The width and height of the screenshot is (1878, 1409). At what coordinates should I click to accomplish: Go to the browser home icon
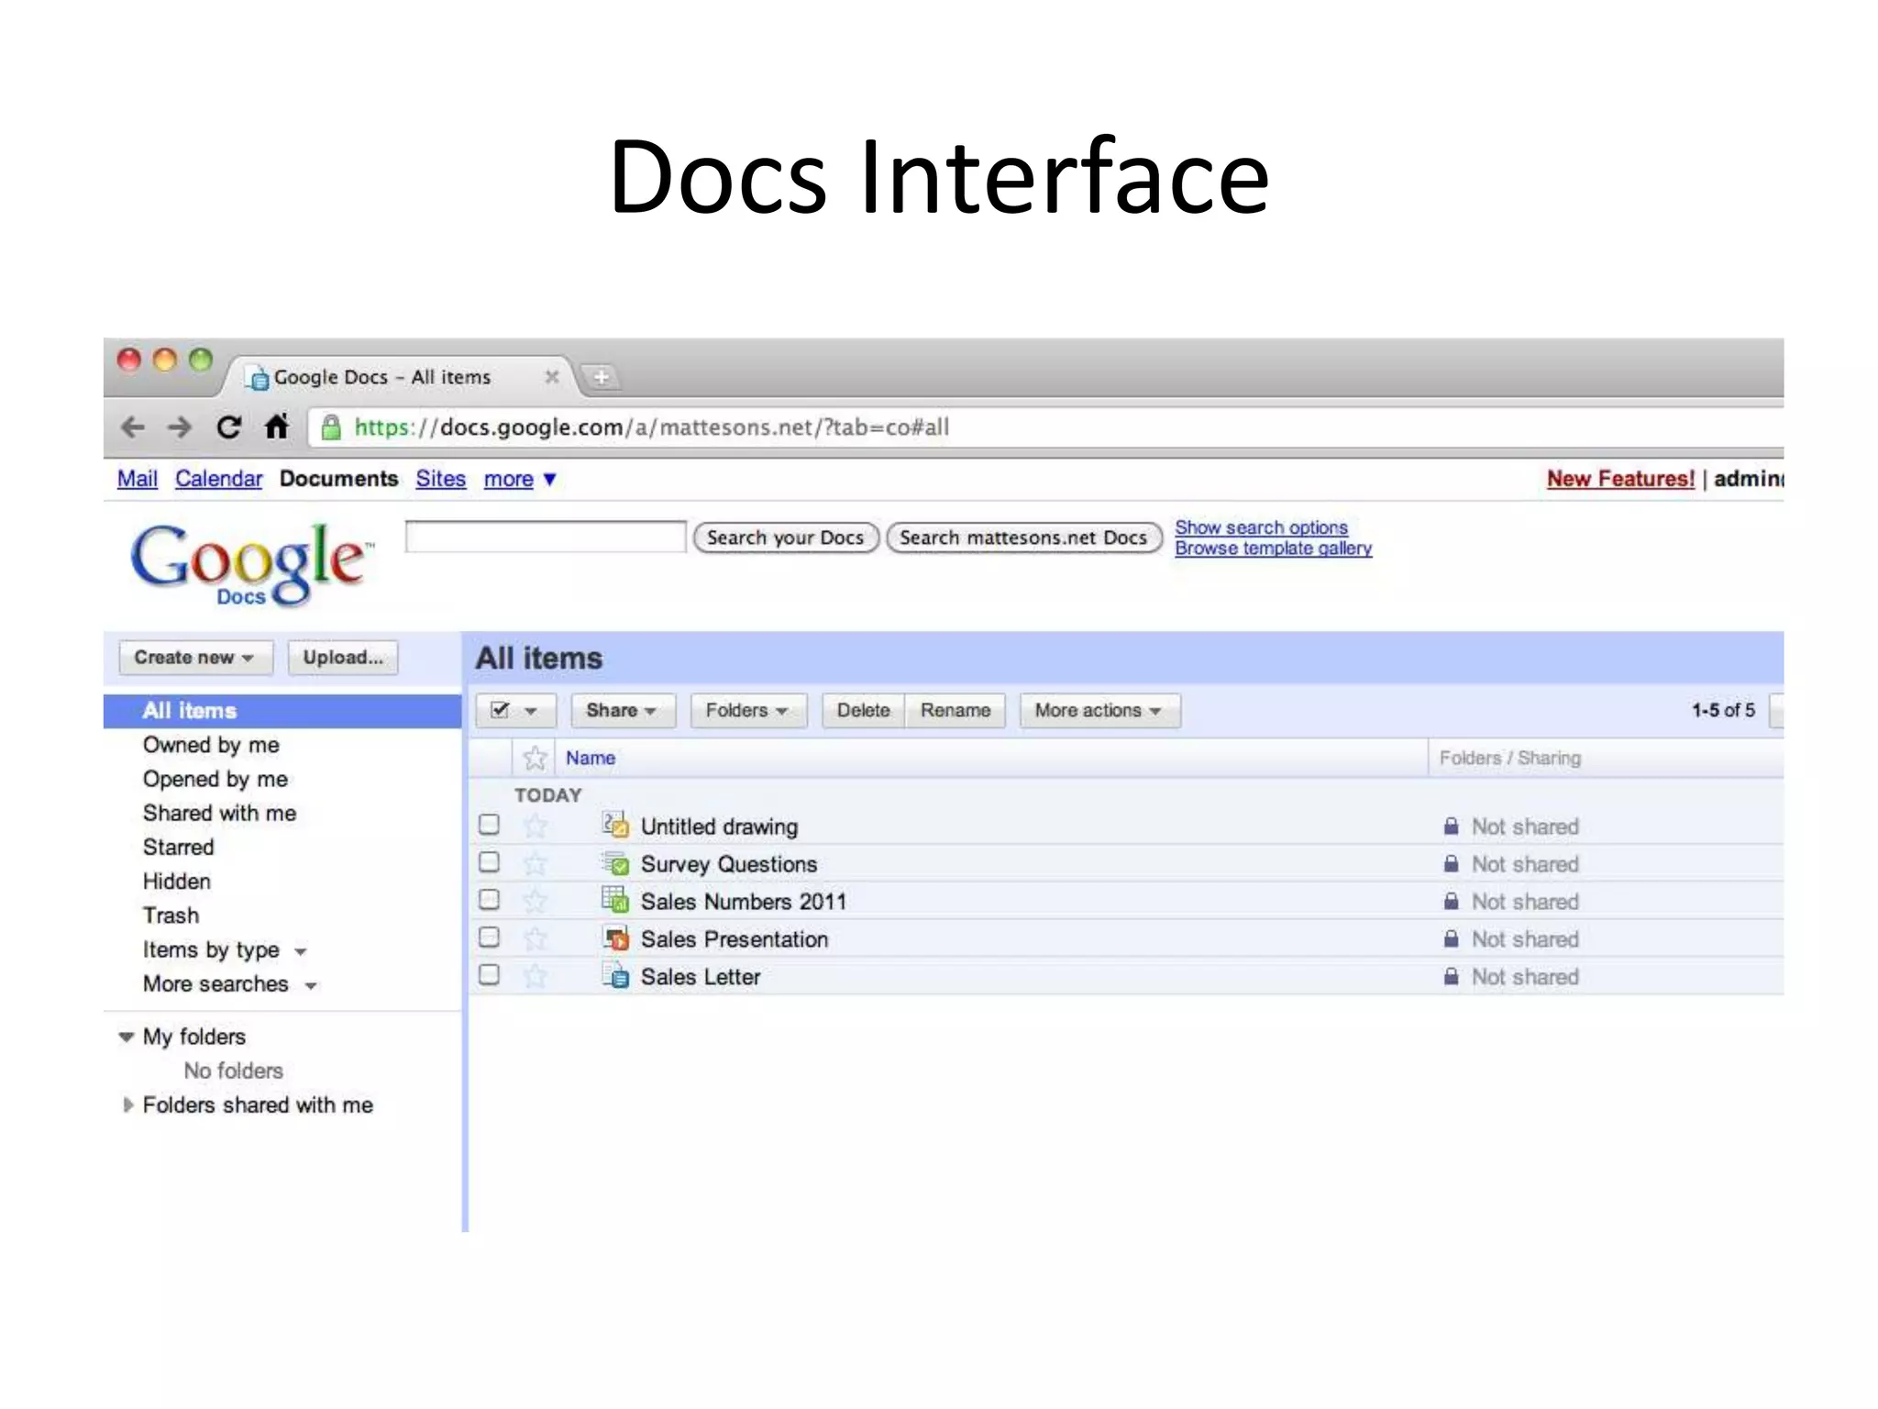tap(276, 427)
